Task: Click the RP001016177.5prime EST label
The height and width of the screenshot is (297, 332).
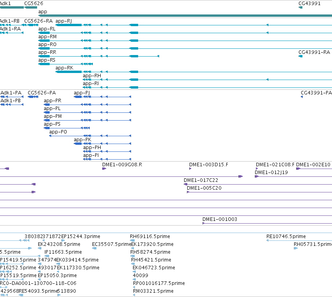Action: coord(159,283)
